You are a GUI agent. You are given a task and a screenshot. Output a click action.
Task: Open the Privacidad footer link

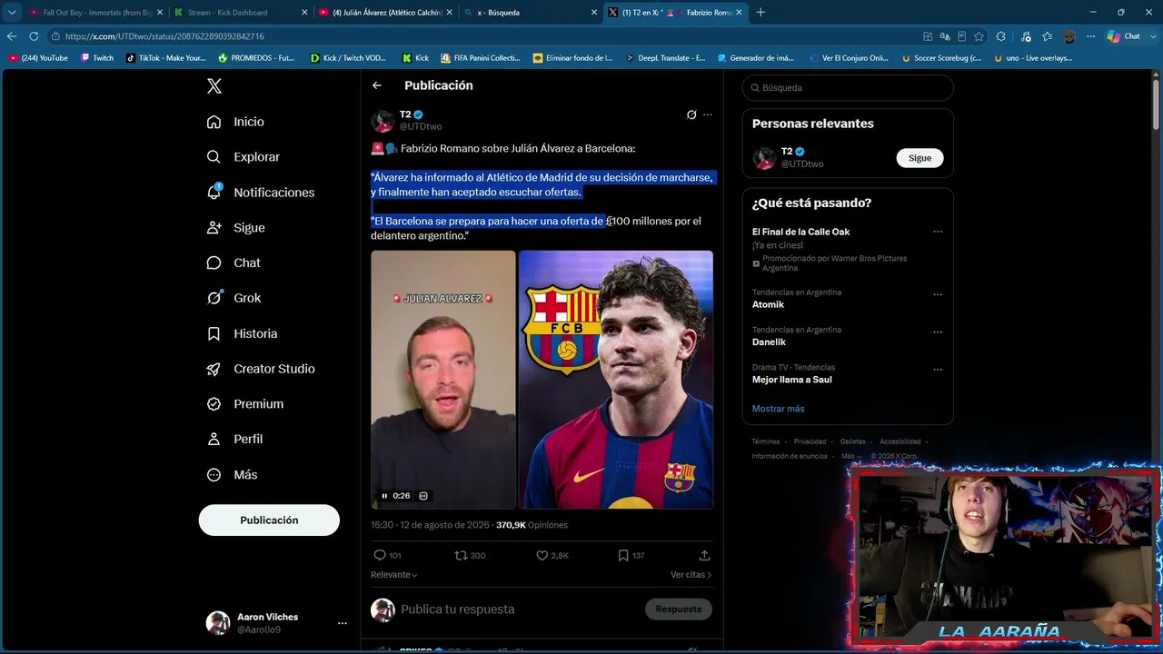pos(810,441)
